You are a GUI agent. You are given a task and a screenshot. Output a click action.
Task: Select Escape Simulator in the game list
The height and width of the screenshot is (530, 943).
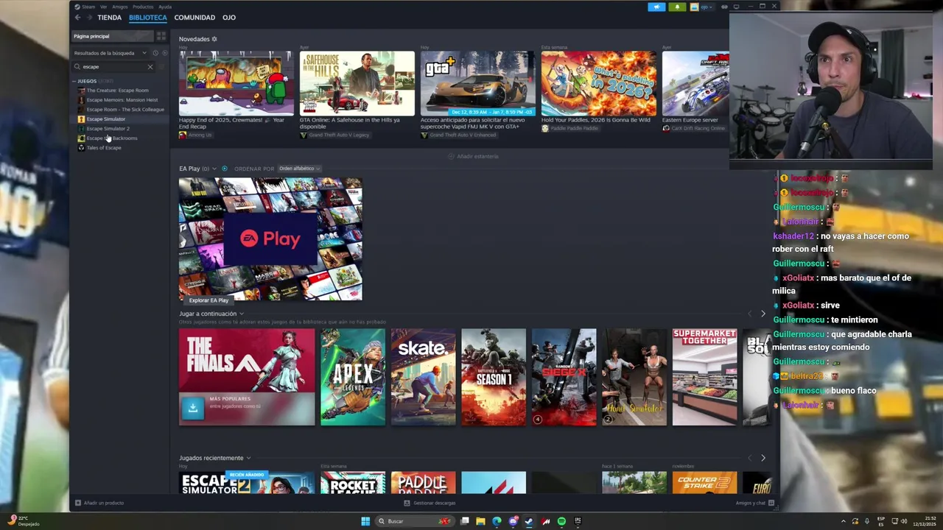tap(106, 119)
